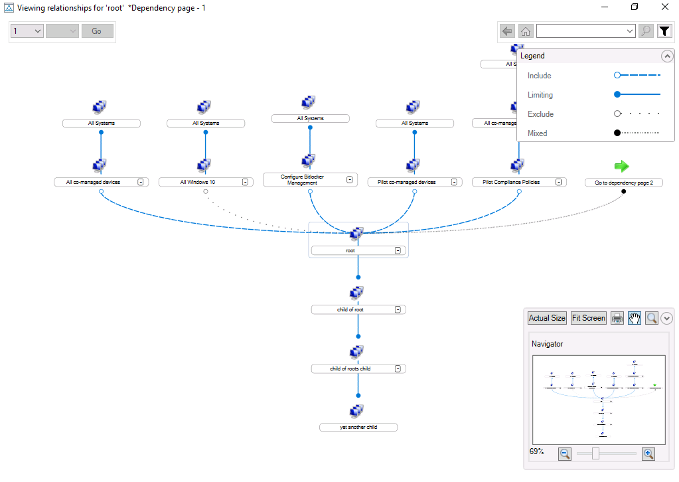Click the yet another child collection icon
Viewport: 679px width, 482px height.
[356, 410]
